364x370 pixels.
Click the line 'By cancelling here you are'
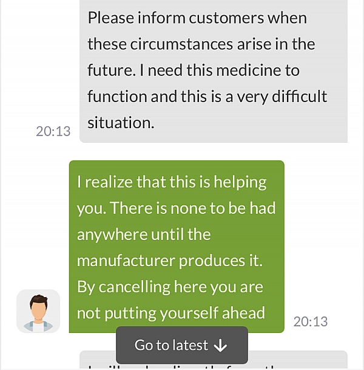[170, 287]
